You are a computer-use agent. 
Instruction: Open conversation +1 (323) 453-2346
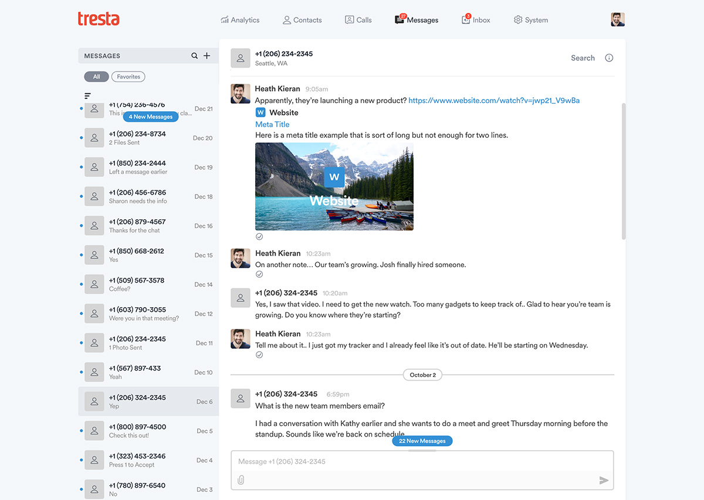148,460
